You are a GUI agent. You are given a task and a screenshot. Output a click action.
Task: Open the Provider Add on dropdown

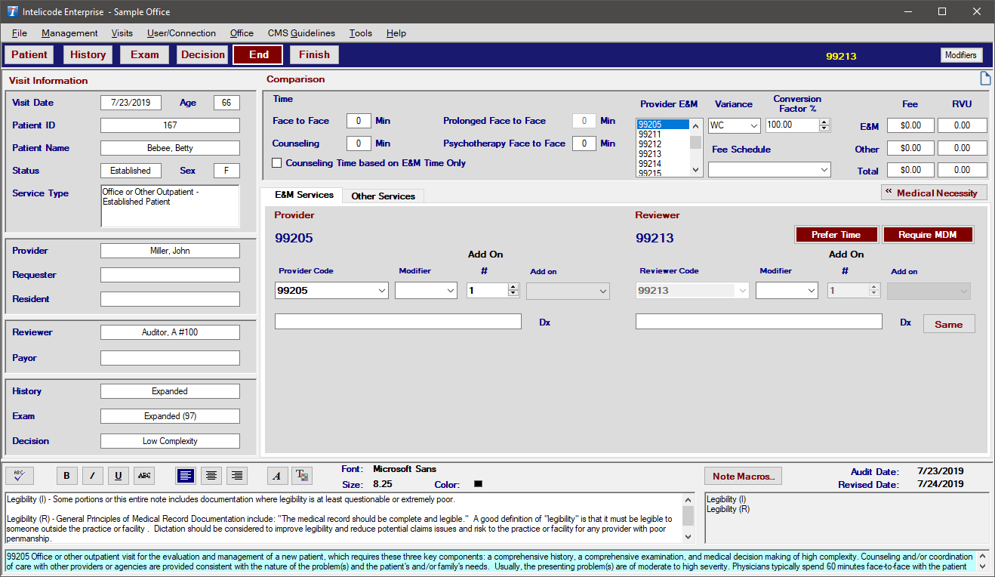click(x=602, y=291)
